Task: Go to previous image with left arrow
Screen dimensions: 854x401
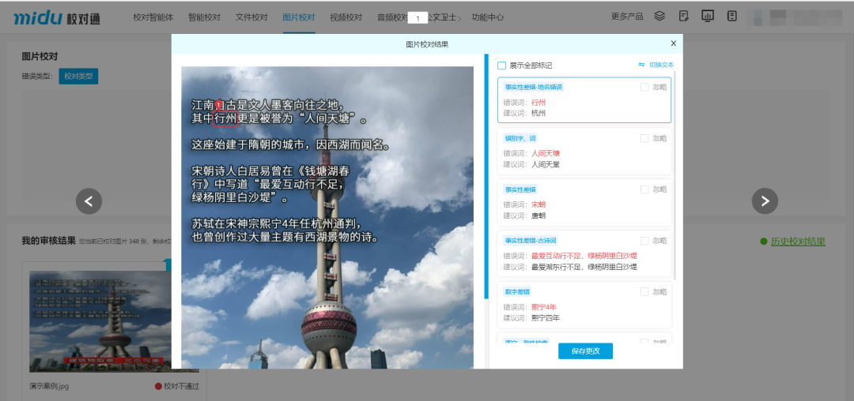Action: pos(89,201)
